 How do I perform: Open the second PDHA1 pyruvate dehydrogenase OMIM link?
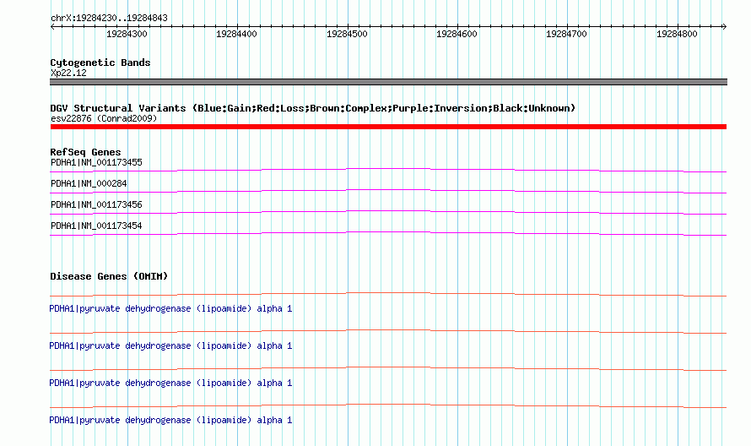click(x=170, y=345)
